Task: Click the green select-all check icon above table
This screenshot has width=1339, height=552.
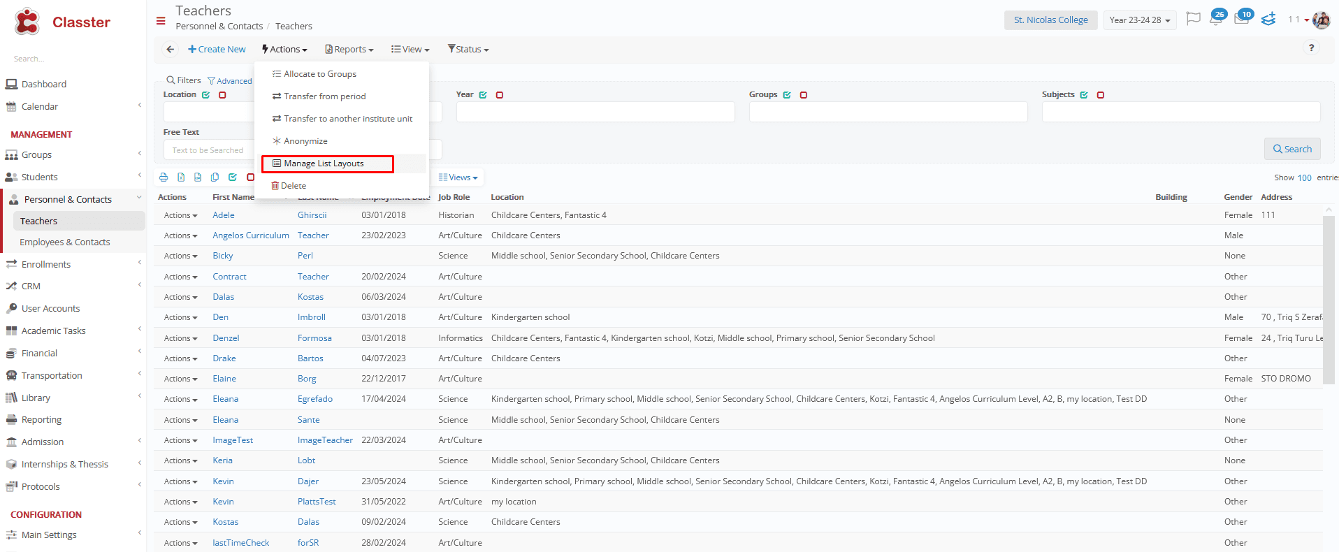Action: tap(233, 177)
